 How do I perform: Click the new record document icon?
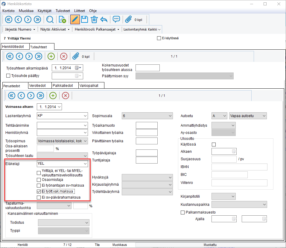pos(62,19)
